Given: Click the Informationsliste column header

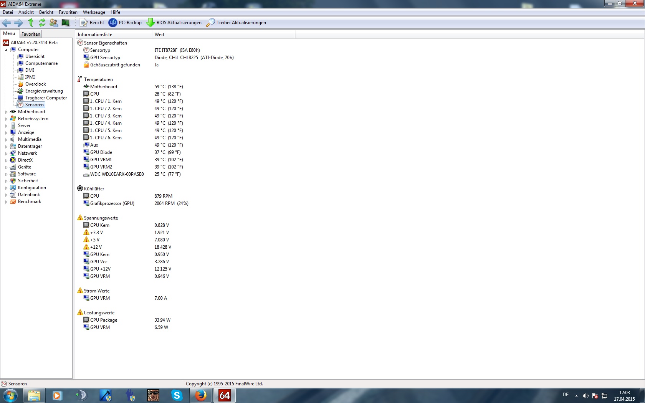Looking at the screenshot, I should tap(114, 35).
